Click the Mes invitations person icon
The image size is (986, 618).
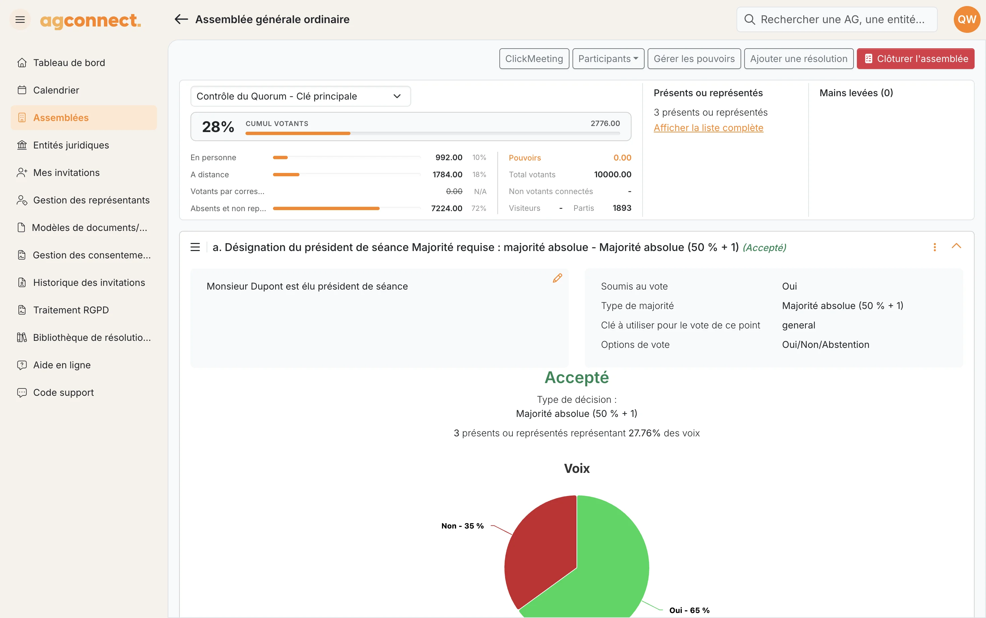(x=22, y=173)
